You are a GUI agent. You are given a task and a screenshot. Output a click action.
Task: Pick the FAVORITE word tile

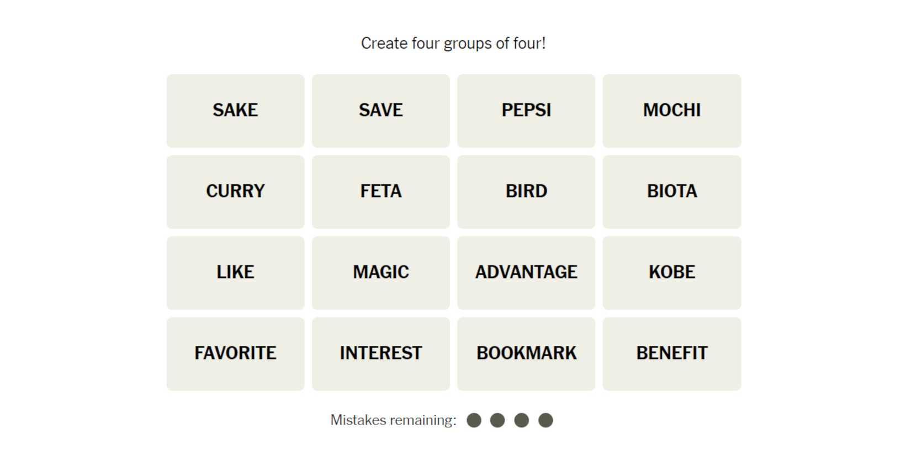point(235,354)
